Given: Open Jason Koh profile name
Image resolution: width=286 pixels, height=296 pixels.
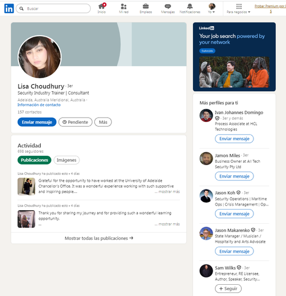Looking at the screenshot, I should (x=225, y=193).
